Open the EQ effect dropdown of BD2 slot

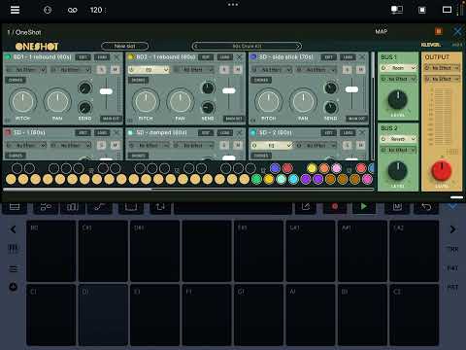pyautogui.click(x=149, y=70)
